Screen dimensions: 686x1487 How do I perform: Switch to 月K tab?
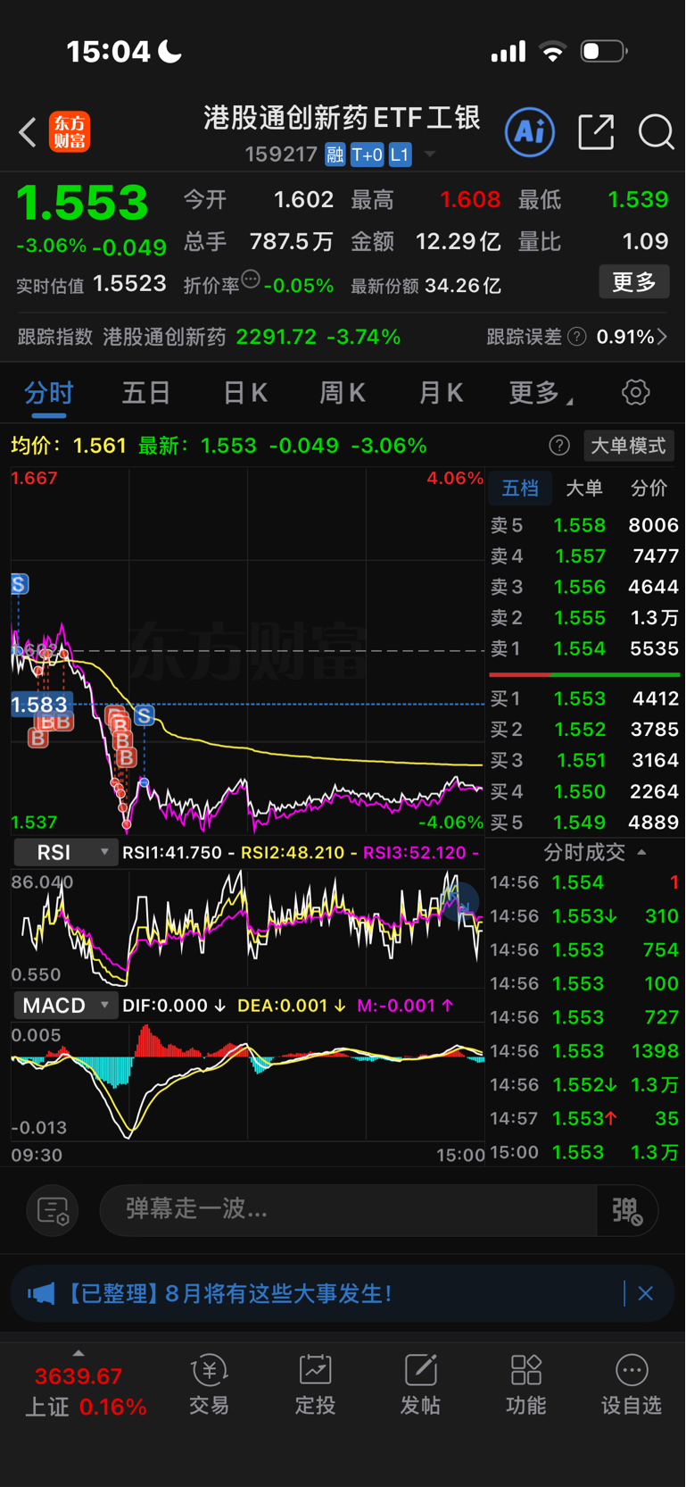(441, 393)
